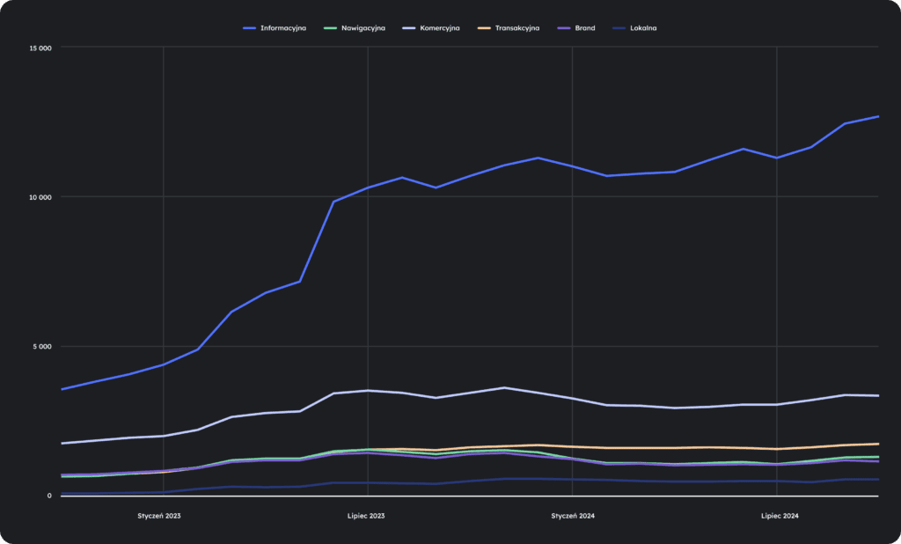Toggle the Lokalna series in the legend
This screenshot has width=901, height=544.
[634, 27]
